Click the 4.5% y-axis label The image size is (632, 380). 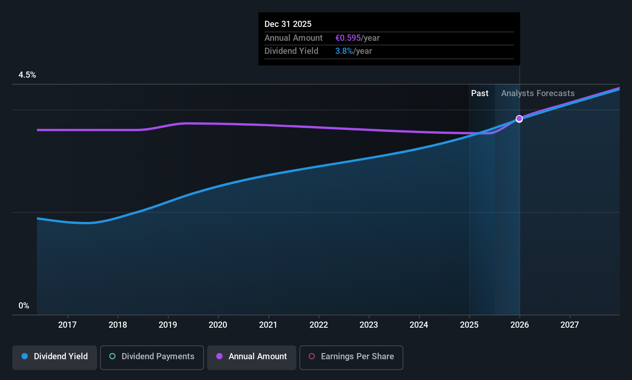point(27,75)
